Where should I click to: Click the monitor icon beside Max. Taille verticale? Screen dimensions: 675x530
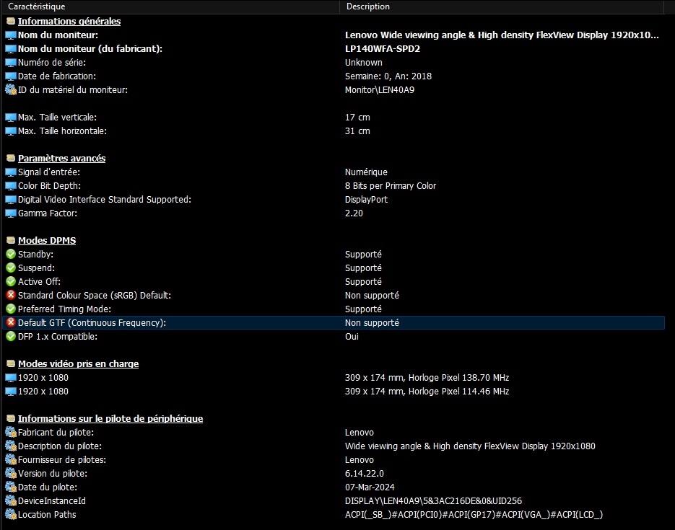[11, 118]
